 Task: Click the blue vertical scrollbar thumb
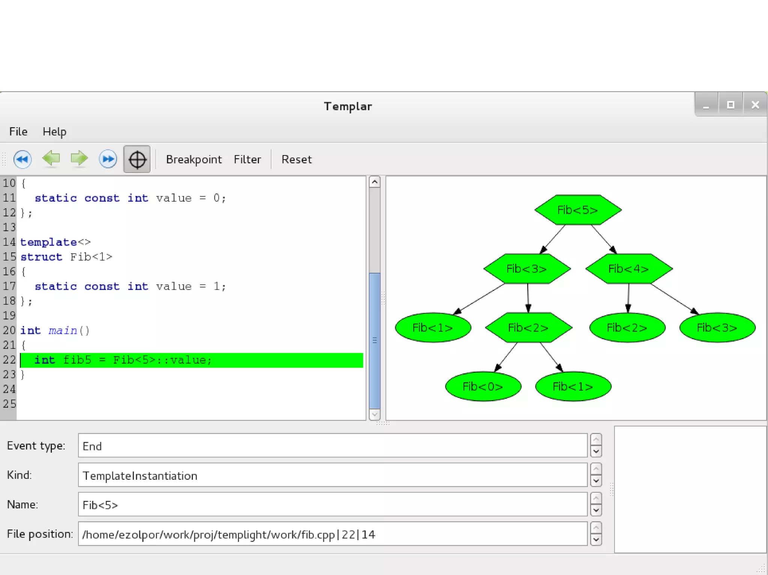coord(375,340)
